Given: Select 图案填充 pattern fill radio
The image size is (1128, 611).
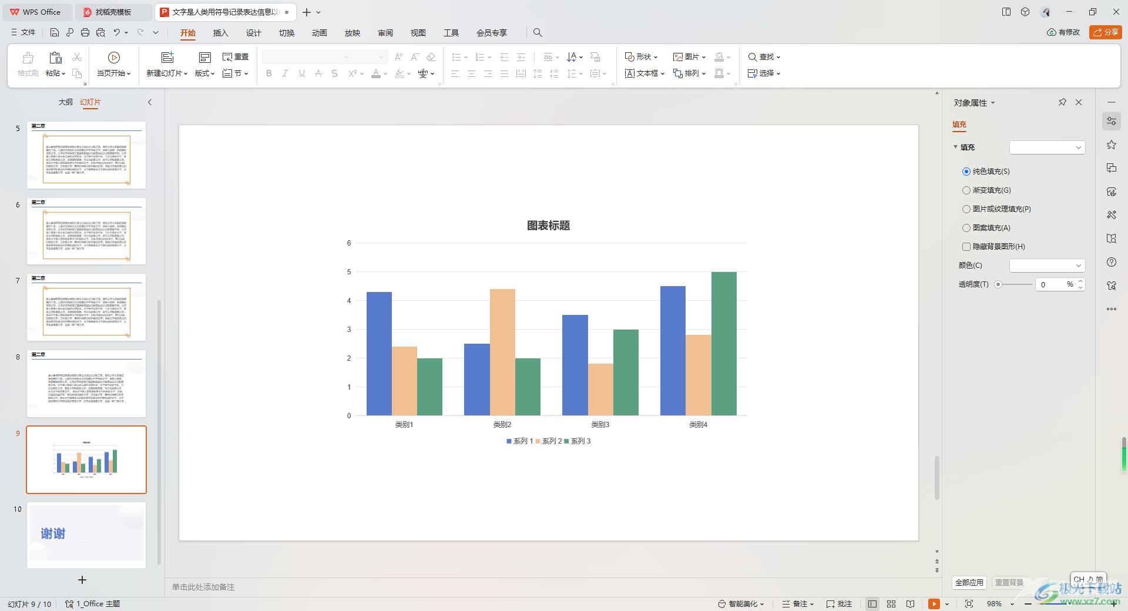Looking at the screenshot, I should pyautogui.click(x=966, y=228).
